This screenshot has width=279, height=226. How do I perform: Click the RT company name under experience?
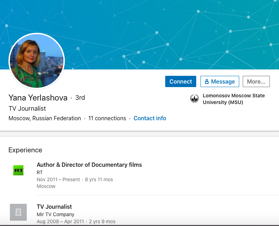40,172
